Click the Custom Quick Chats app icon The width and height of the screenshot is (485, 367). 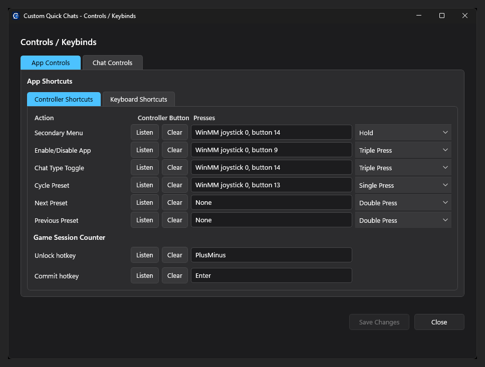pyautogui.click(x=16, y=16)
